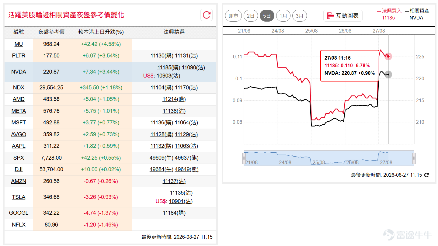Open the MU ticker link
Screen dimensions: 438x246
[19, 44]
